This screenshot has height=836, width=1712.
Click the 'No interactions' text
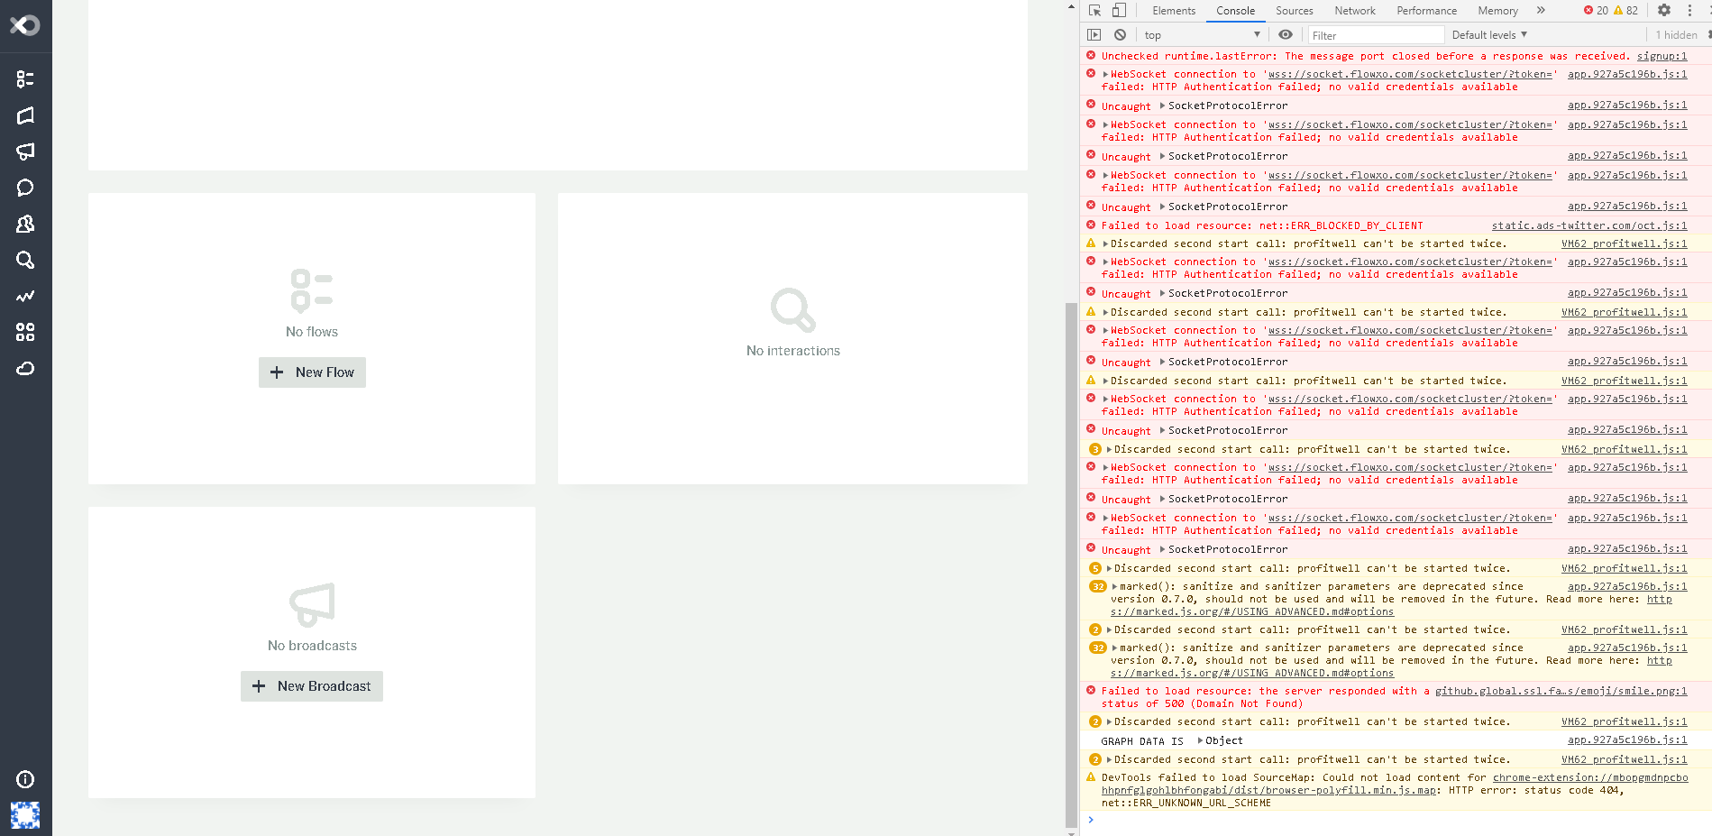(x=793, y=351)
